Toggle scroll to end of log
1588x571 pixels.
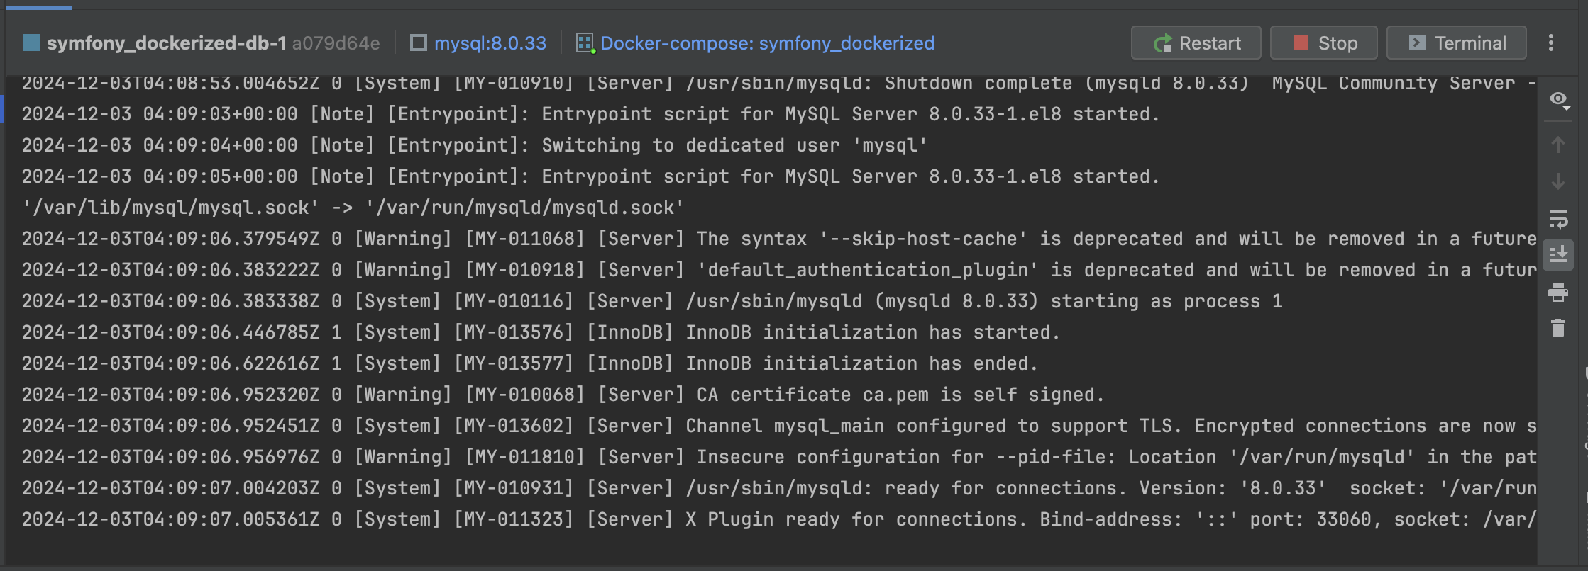(1558, 254)
